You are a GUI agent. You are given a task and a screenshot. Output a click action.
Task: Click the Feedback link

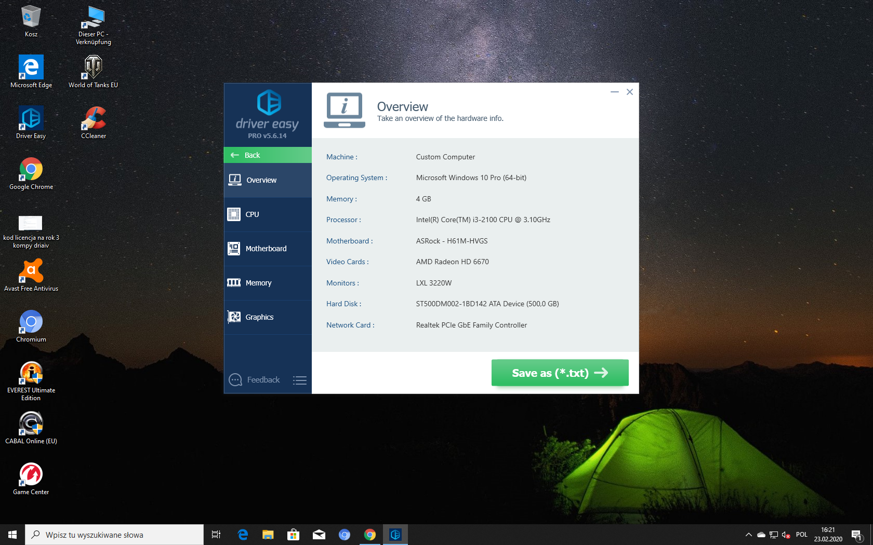tap(263, 380)
